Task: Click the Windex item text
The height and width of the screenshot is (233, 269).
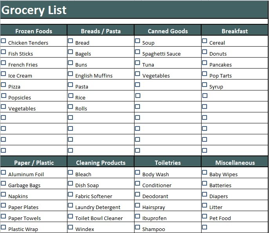Action: (x=85, y=229)
